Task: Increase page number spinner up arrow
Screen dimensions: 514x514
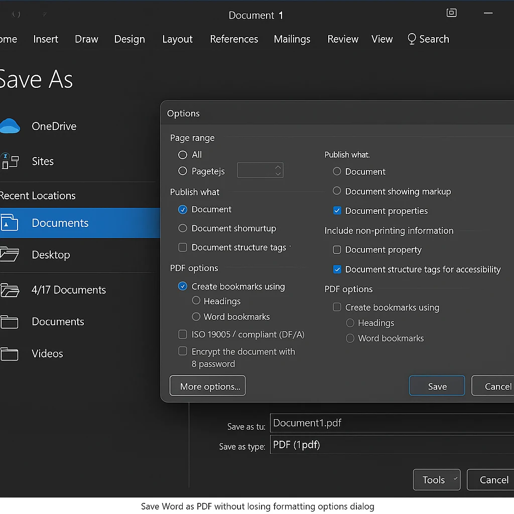Action: click(278, 167)
